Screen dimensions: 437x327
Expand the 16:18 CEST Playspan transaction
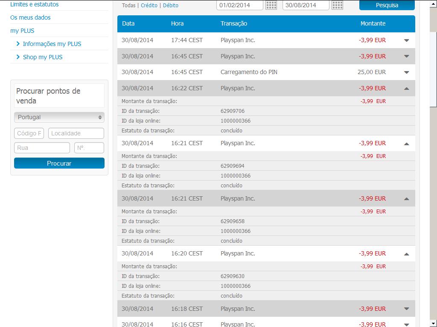[406, 309]
